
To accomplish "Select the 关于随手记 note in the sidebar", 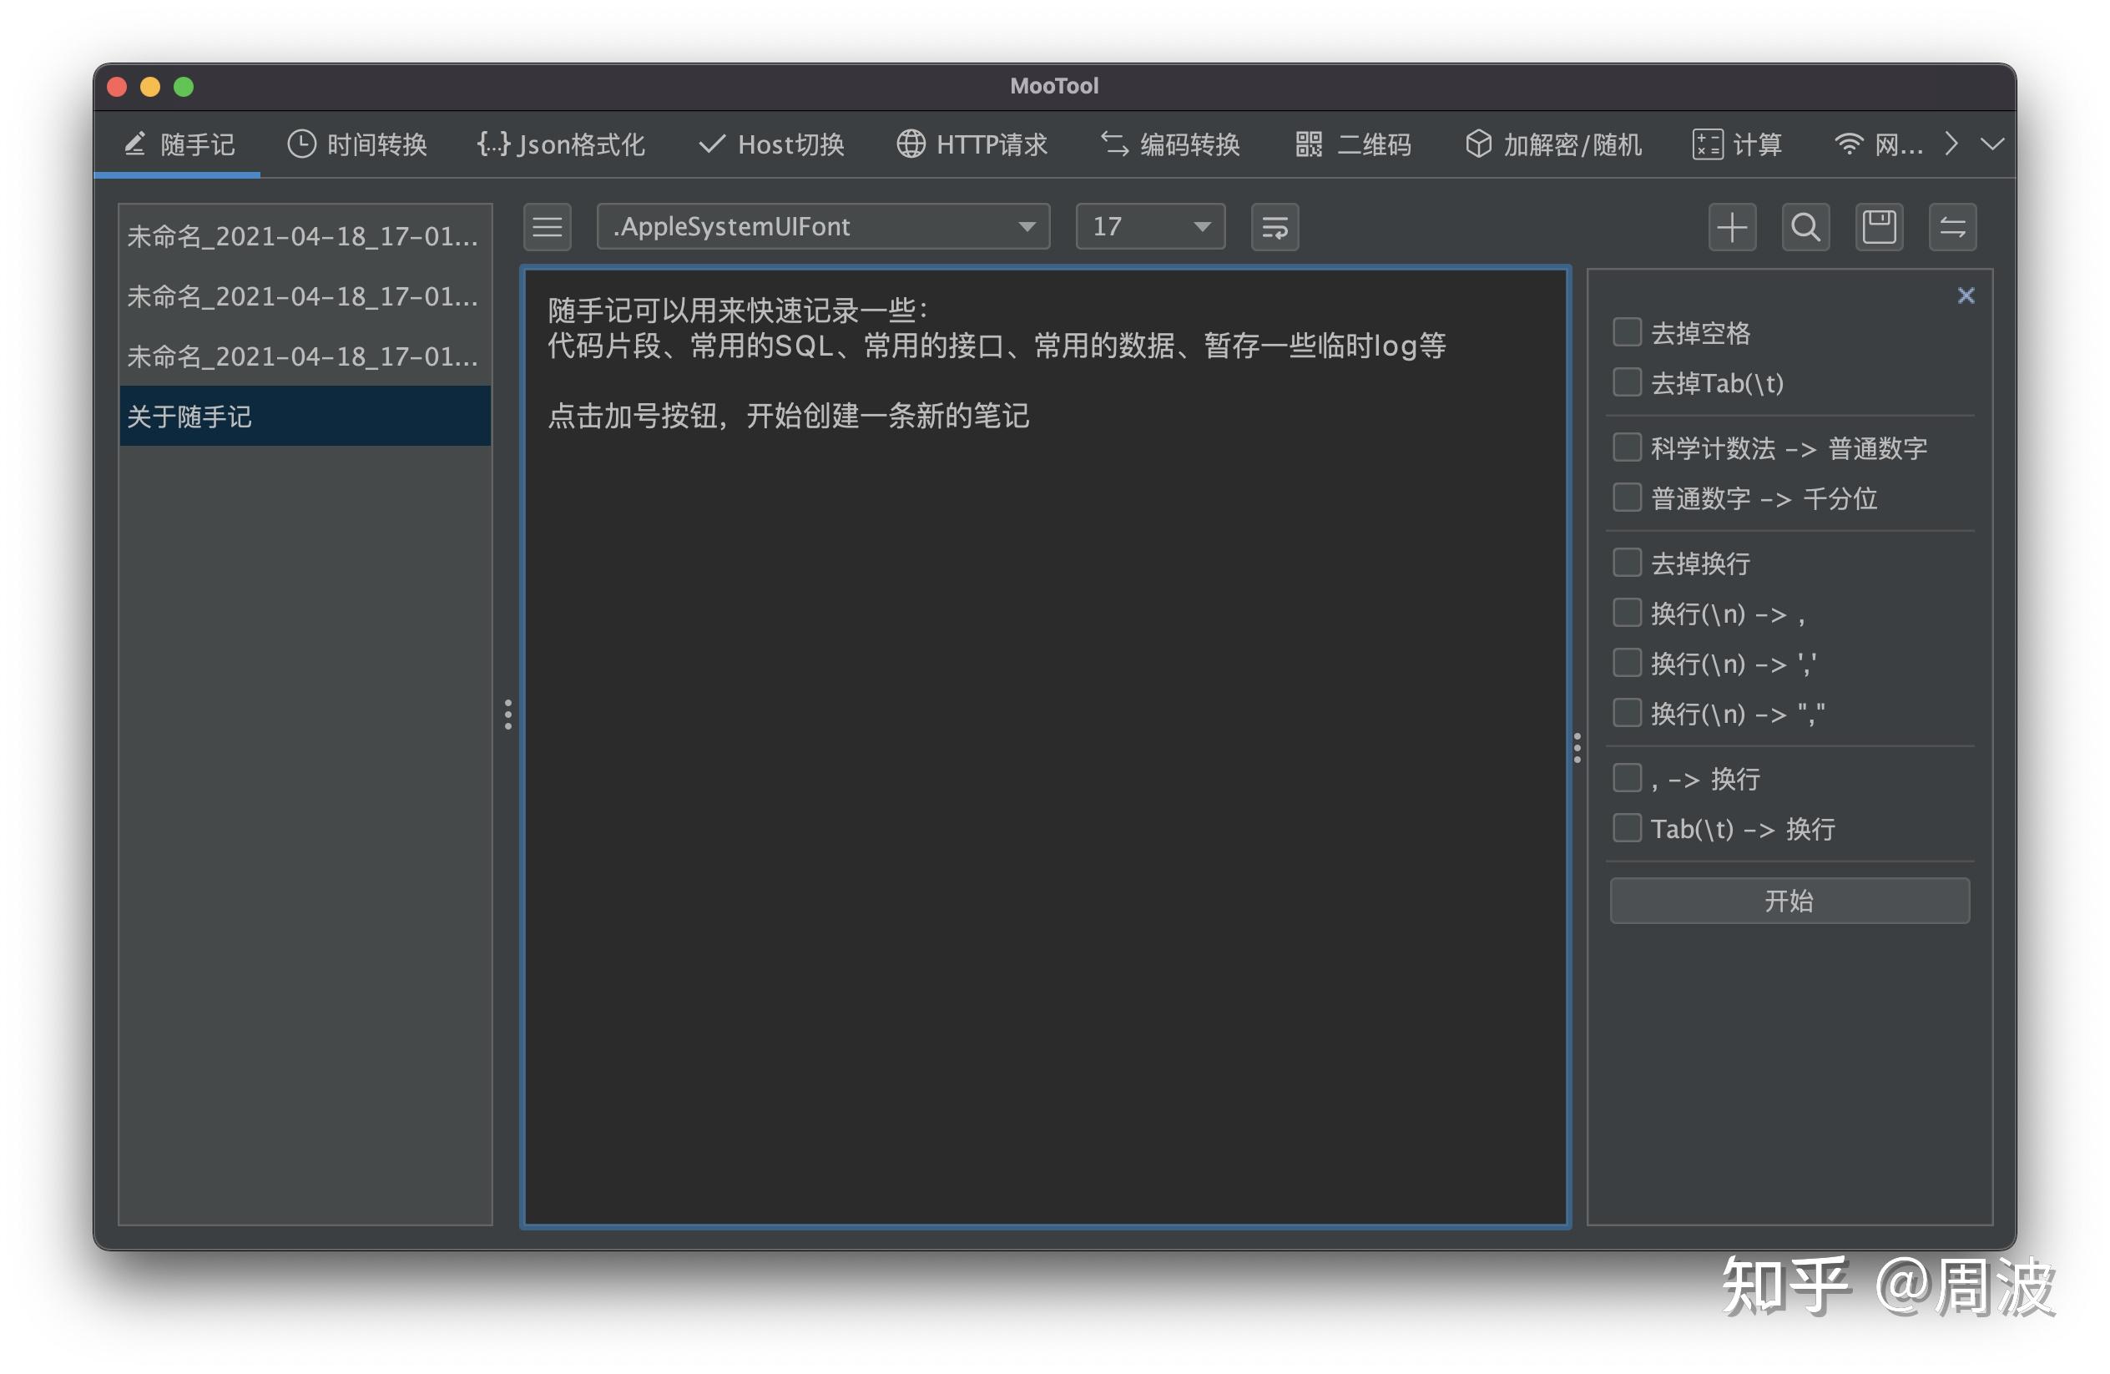I will coord(304,415).
